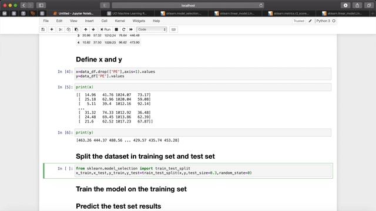Go forward with browser forward arrow
The width and height of the screenshot is (376, 211).
pos(31,5)
